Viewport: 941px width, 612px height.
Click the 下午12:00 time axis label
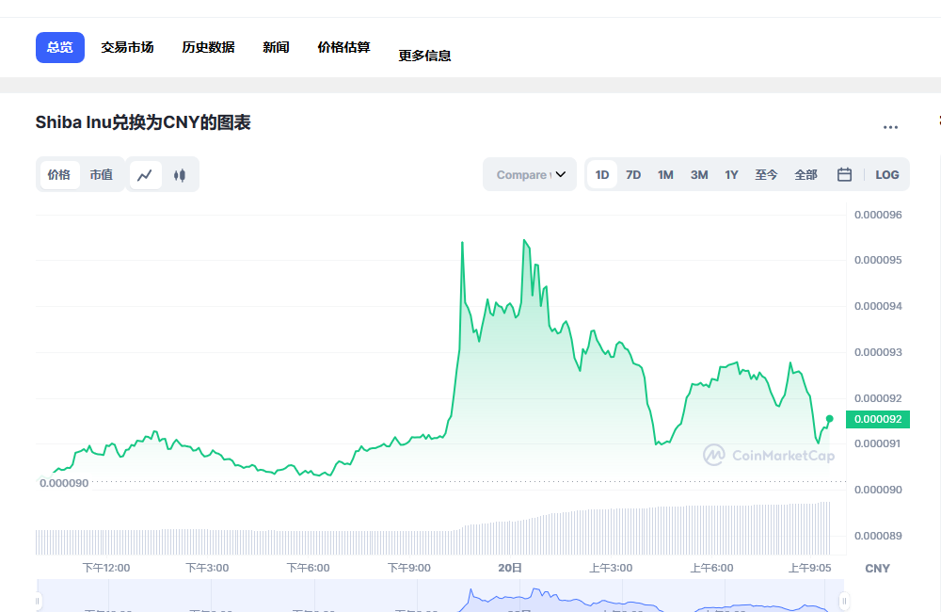coord(106,568)
